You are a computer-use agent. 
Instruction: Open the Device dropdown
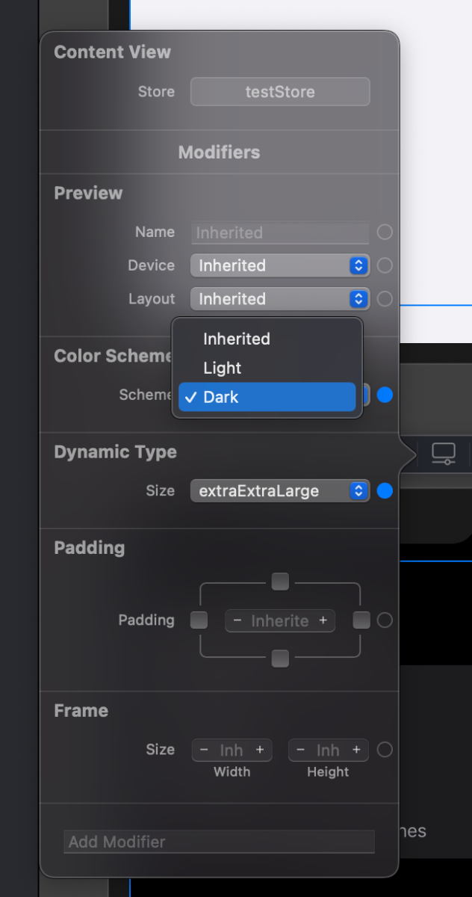click(x=280, y=265)
